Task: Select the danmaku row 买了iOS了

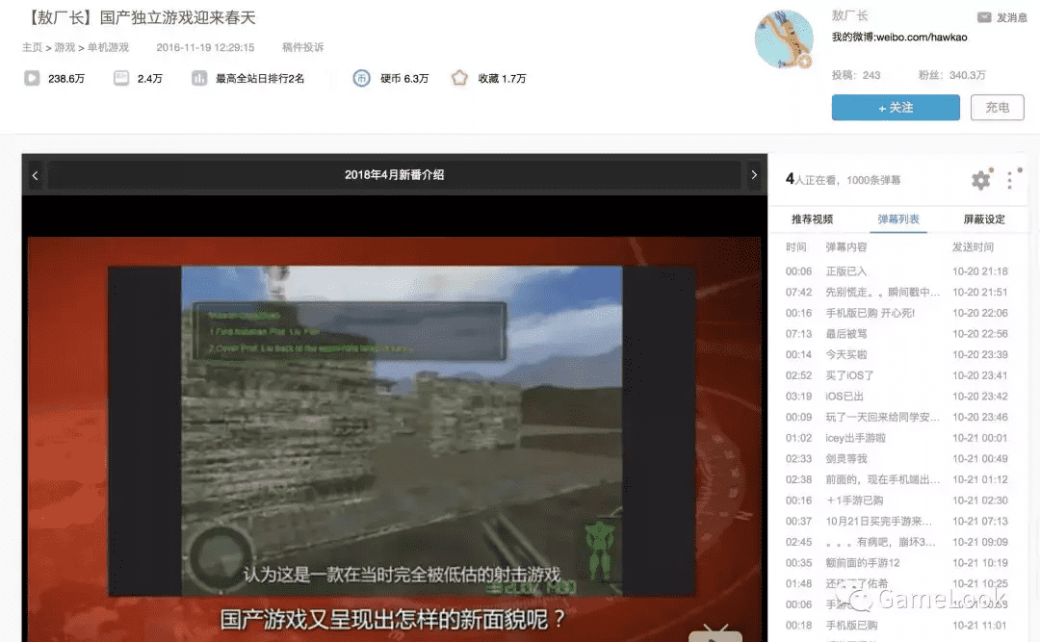Action: 897,375
